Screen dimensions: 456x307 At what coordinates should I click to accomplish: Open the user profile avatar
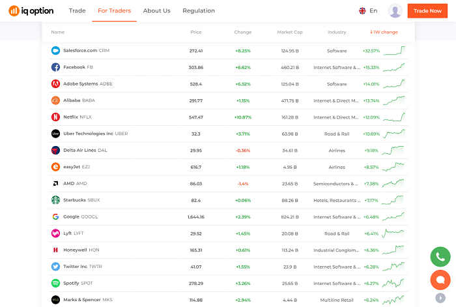pyautogui.click(x=395, y=11)
